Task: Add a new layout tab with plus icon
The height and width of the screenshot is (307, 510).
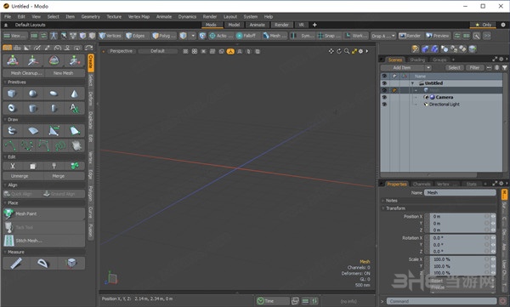Action: coord(314,25)
